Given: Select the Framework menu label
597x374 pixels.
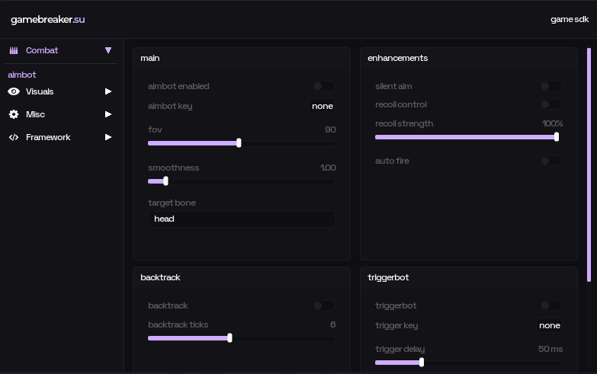Looking at the screenshot, I should [x=48, y=137].
